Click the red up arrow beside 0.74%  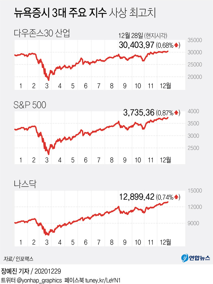coord(177,197)
